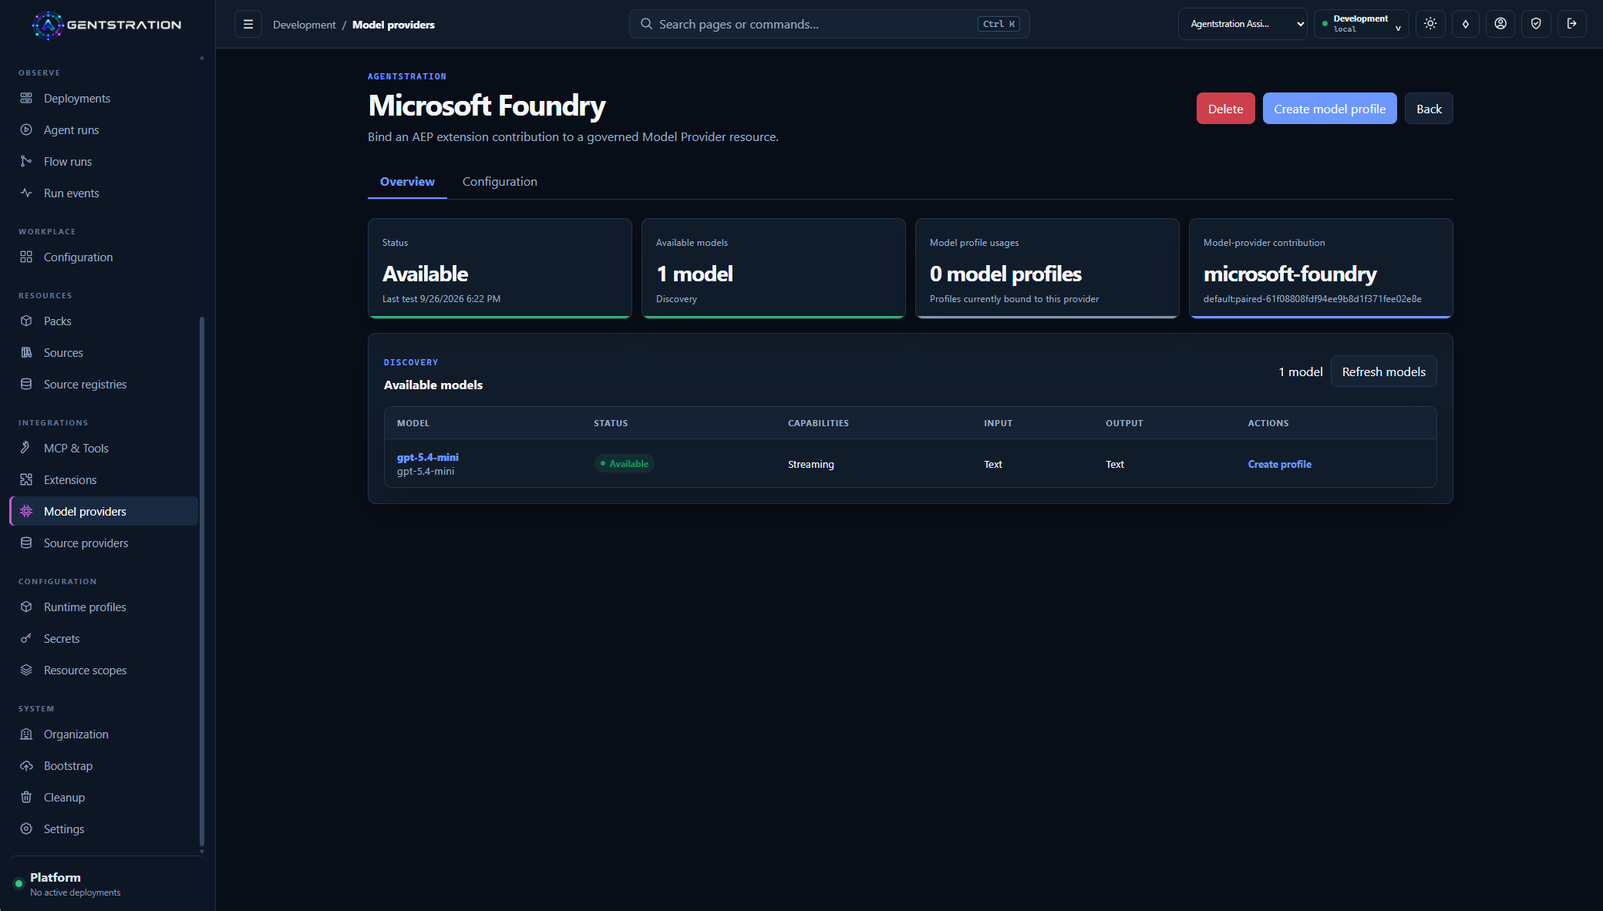Open the Development local environment dropdown

(x=1361, y=24)
